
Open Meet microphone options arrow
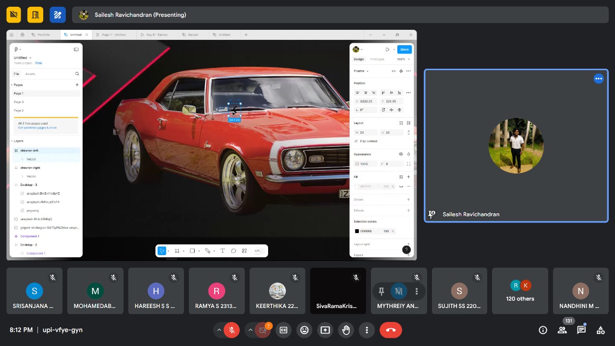point(219,330)
